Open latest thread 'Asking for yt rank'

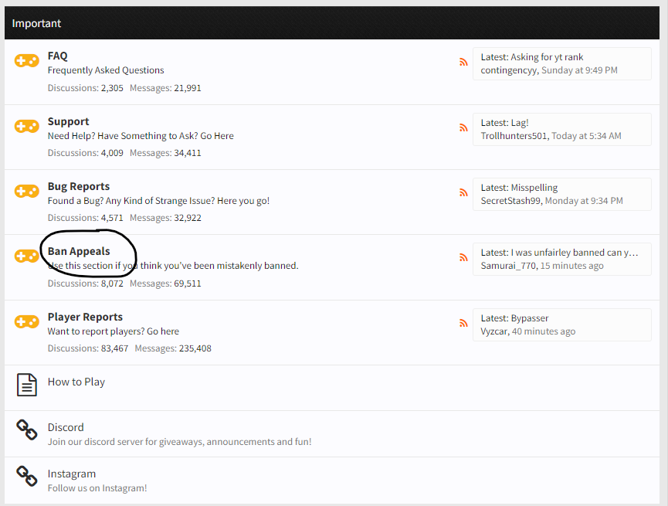pos(547,57)
